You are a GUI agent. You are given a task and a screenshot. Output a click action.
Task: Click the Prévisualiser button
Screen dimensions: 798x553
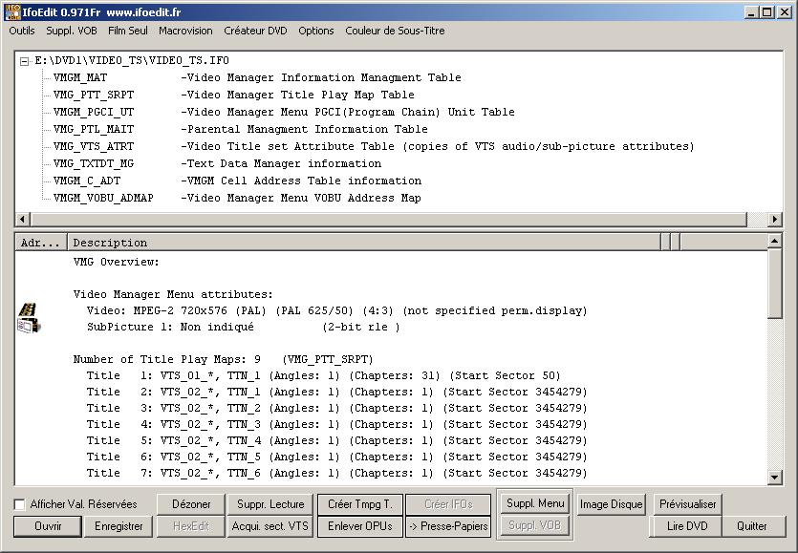(688, 504)
